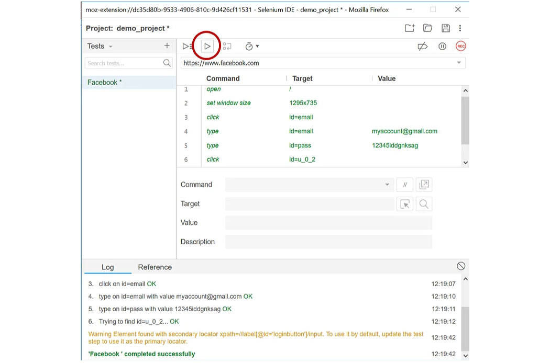The image size is (550, 363).
Task: Create a new project via the new-project icon
Action: [x=409, y=28]
